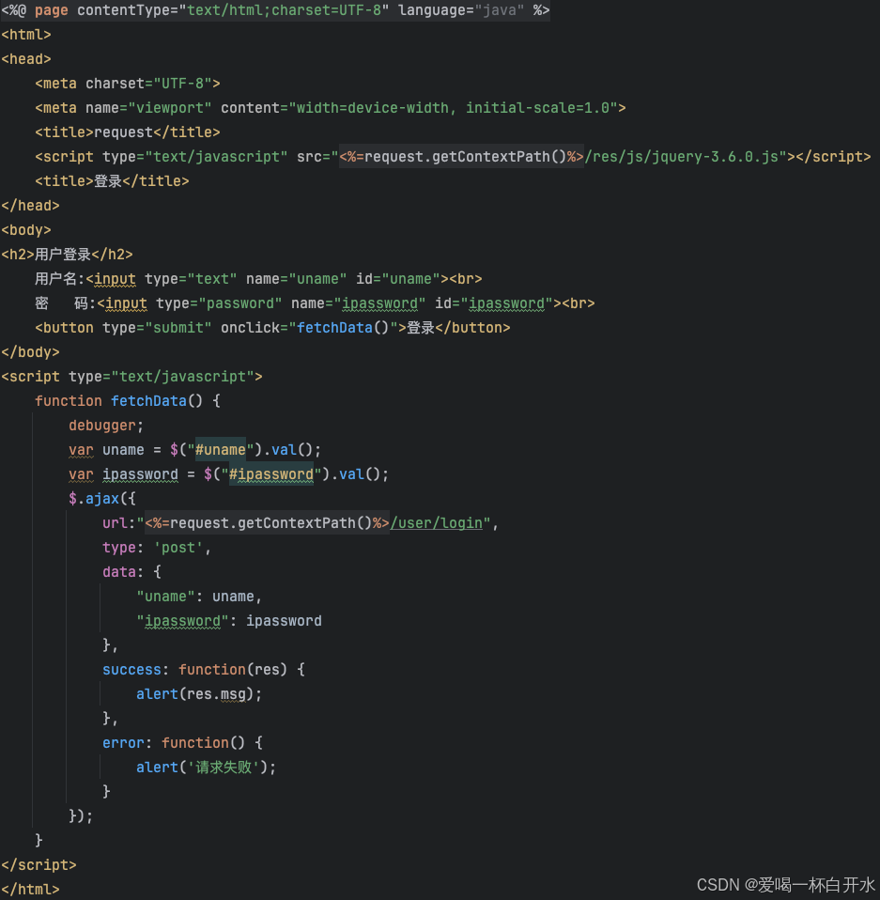Place cursor on the opening <html> tag

tap(25, 35)
